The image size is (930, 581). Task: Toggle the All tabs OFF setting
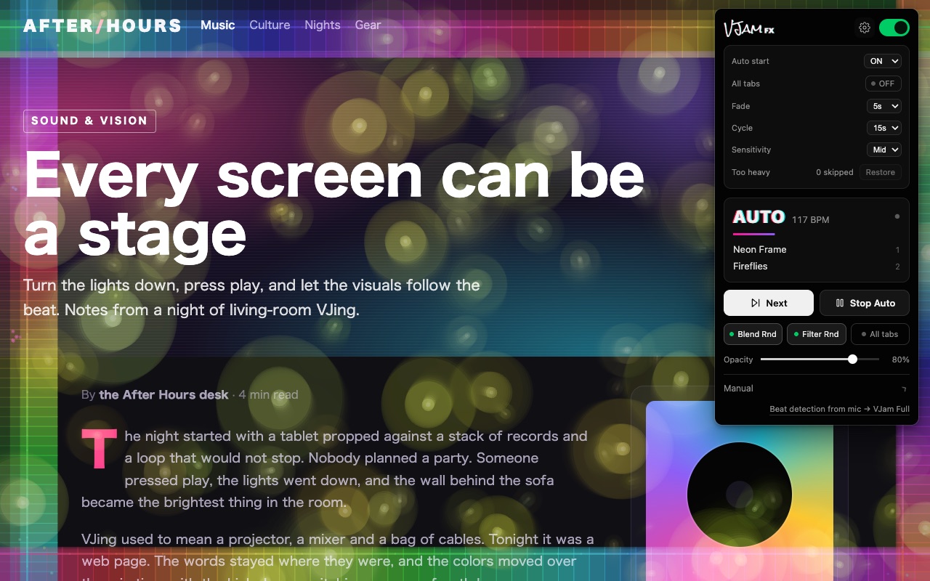click(x=883, y=84)
